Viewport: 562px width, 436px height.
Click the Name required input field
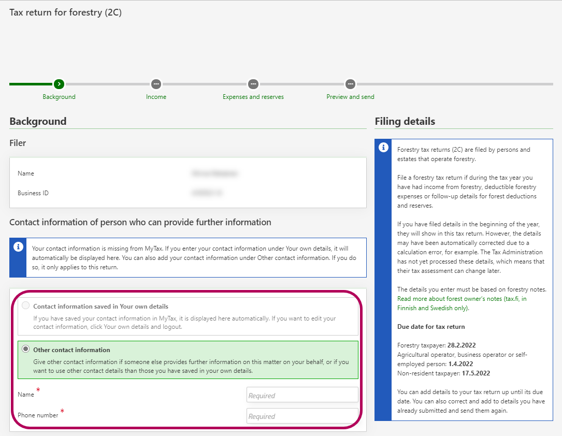tap(302, 395)
